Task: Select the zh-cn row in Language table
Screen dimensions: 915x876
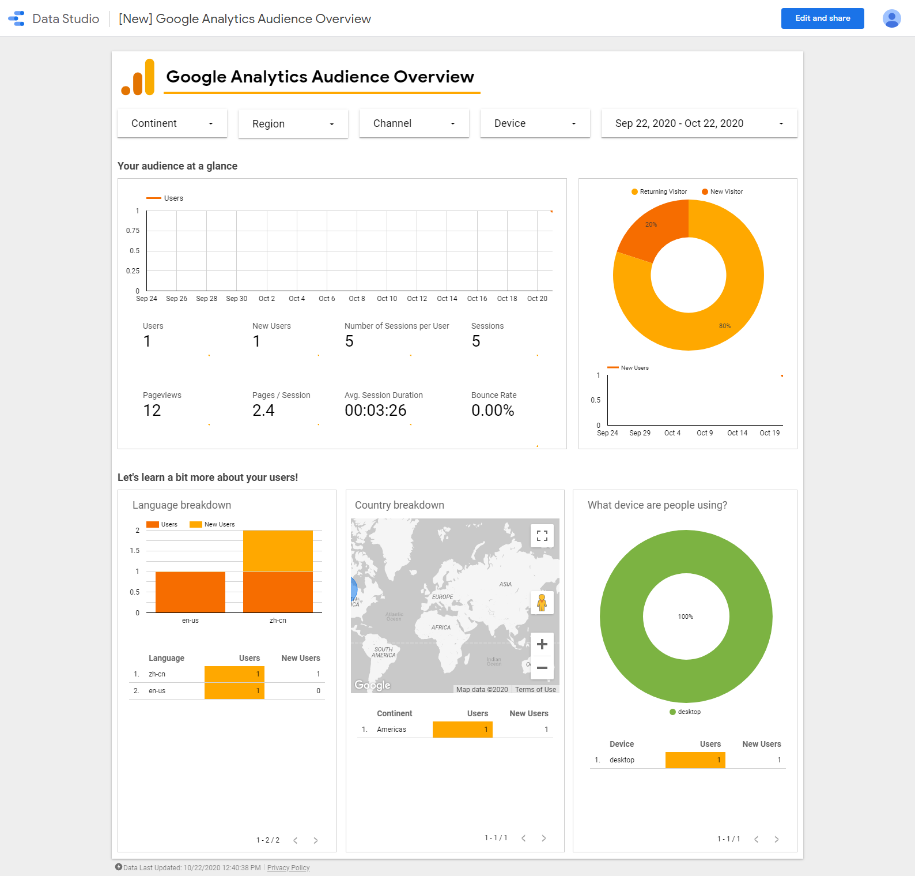Action: (227, 674)
